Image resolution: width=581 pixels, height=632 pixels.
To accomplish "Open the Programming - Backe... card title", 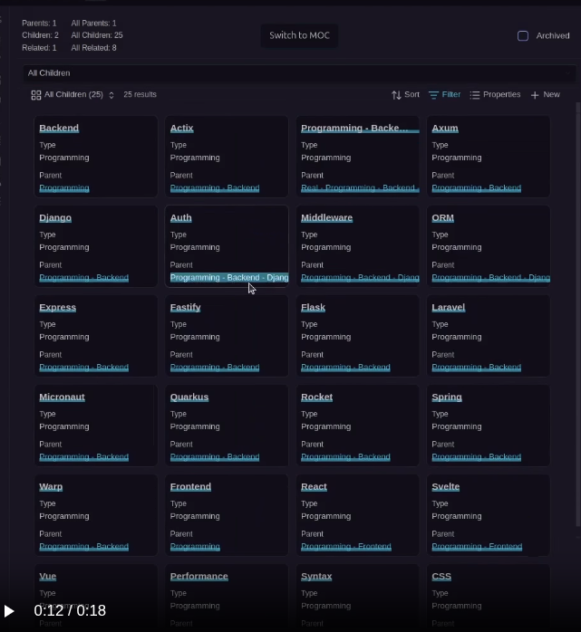I will click(360, 129).
